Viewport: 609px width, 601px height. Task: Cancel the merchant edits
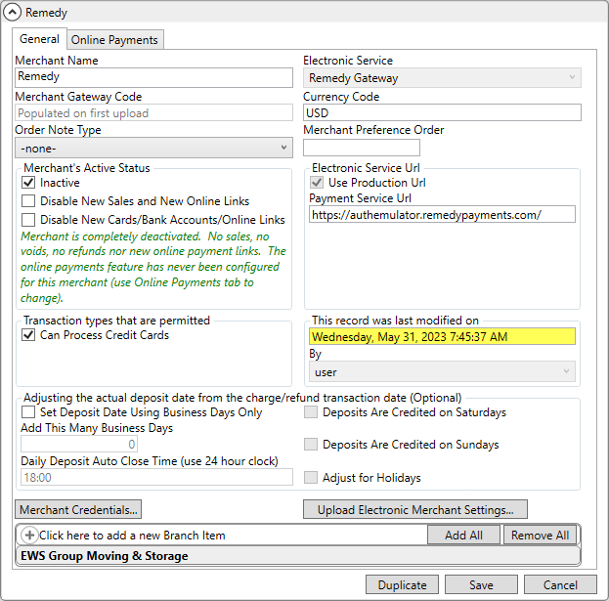point(560,584)
